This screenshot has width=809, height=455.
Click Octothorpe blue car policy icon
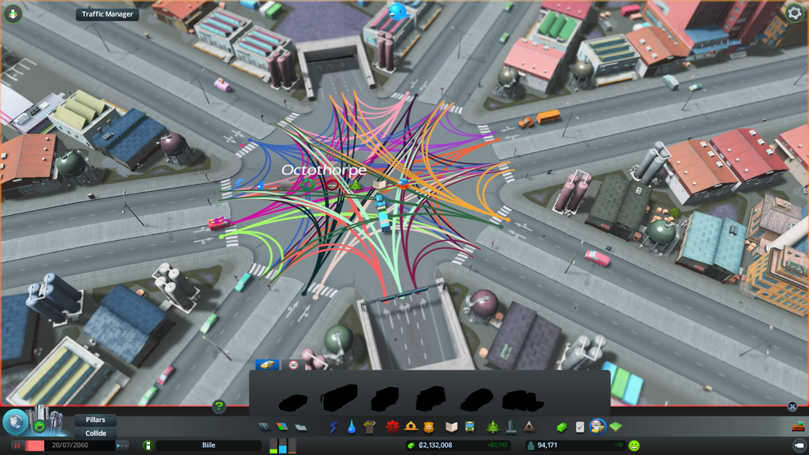point(404,183)
